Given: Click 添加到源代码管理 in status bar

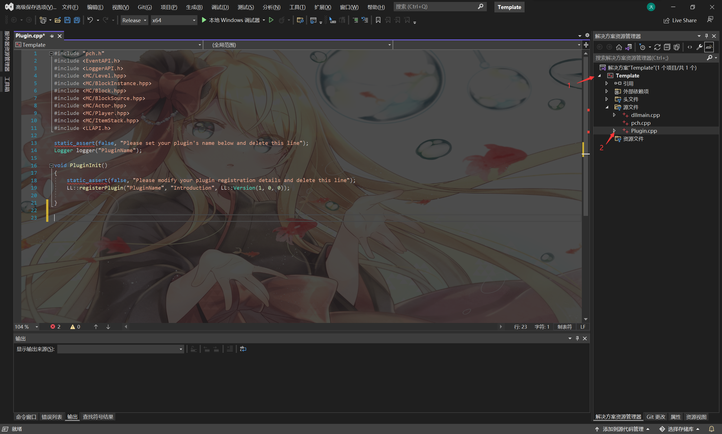Looking at the screenshot, I should coord(622,429).
